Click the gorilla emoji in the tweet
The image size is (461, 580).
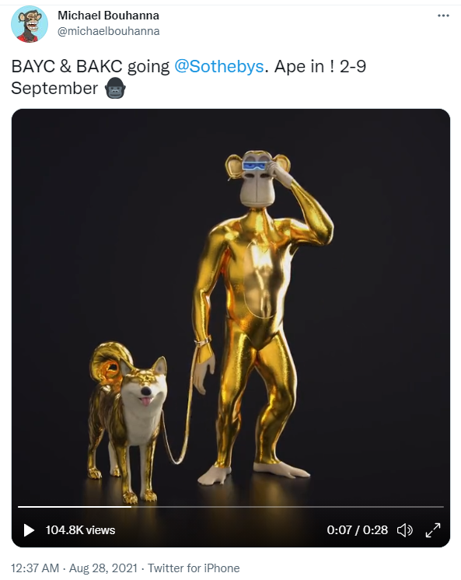[x=115, y=88]
